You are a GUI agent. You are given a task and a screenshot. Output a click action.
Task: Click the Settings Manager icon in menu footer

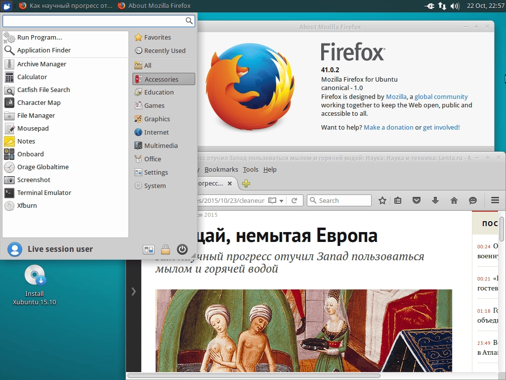coord(149,249)
